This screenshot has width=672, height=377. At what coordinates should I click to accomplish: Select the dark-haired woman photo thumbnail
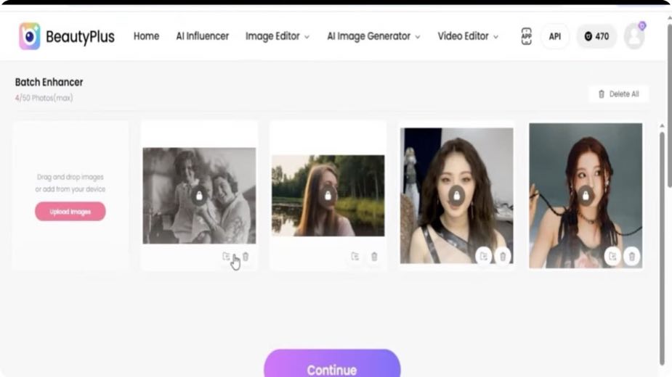pyautogui.click(x=457, y=196)
